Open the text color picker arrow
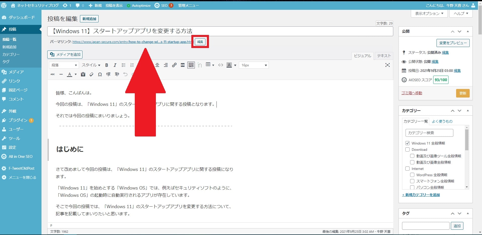The width and height of the screenshot is (482, 235). 75,74
